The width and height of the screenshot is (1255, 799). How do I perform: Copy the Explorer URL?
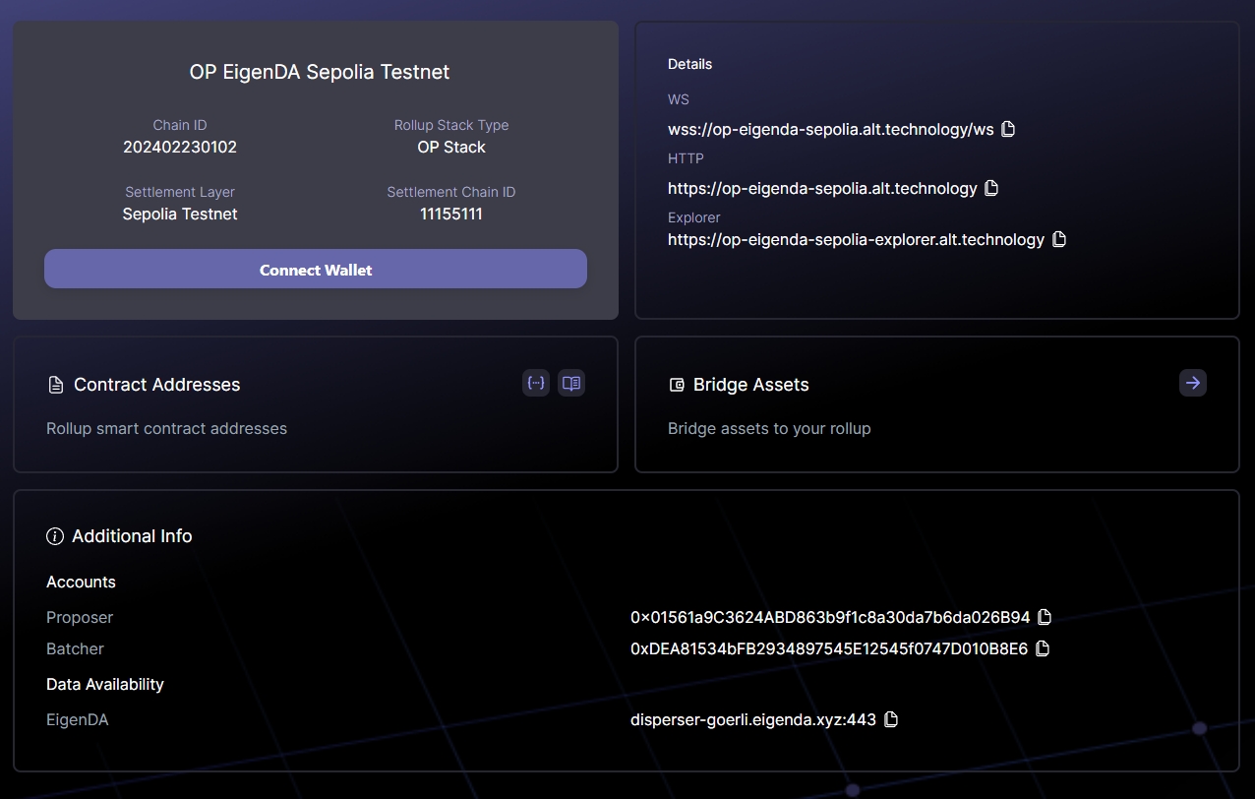point(1058,238)
